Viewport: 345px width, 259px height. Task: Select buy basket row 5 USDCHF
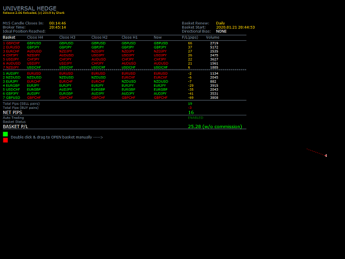11,89
